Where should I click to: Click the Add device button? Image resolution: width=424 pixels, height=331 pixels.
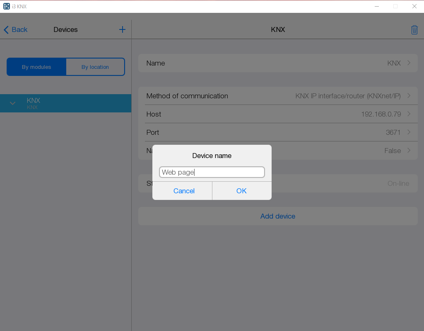tap(277, 216)
